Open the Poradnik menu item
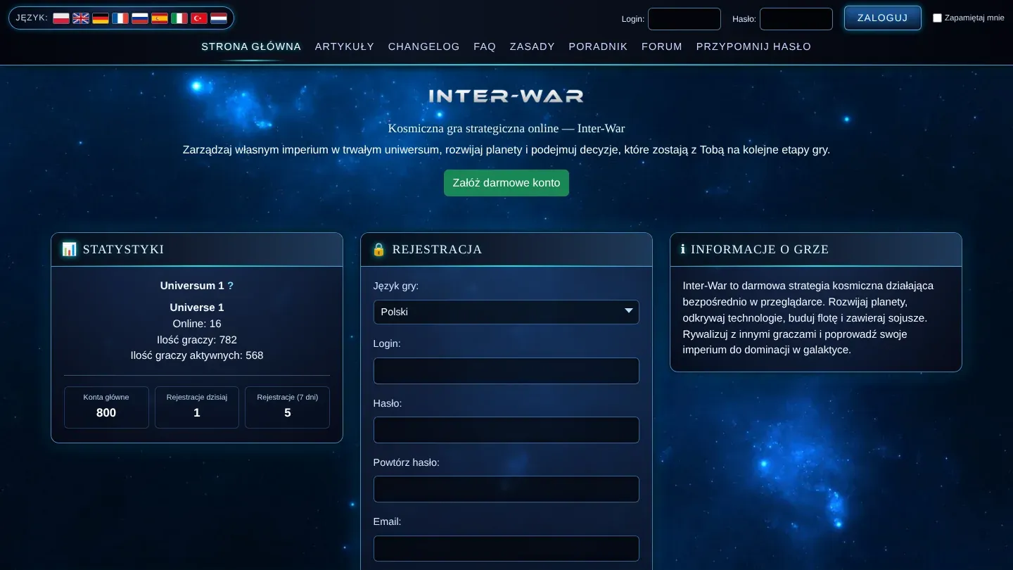The height and width of the screenshot is (570, 1013). (x=598, y=46)
